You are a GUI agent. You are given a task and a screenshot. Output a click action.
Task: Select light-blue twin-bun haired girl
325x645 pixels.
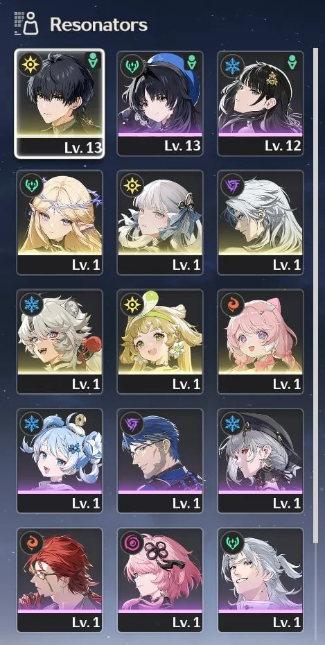pyautogui.click(x=60, y=461)
